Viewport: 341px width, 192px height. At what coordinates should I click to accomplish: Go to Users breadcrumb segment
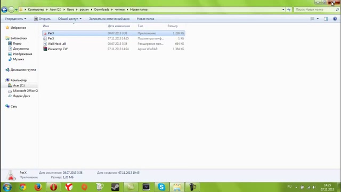(70, 10)
